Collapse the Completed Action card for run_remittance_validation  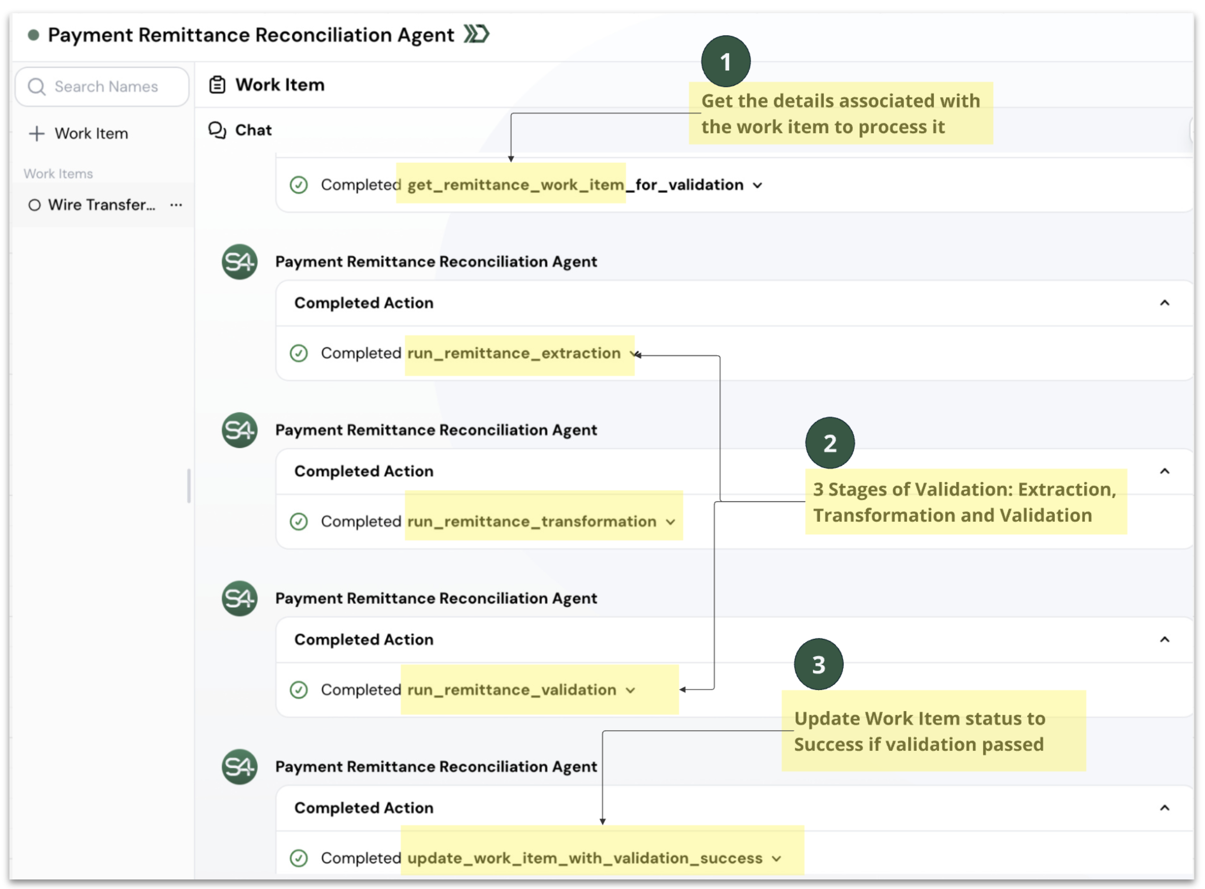1165,640
